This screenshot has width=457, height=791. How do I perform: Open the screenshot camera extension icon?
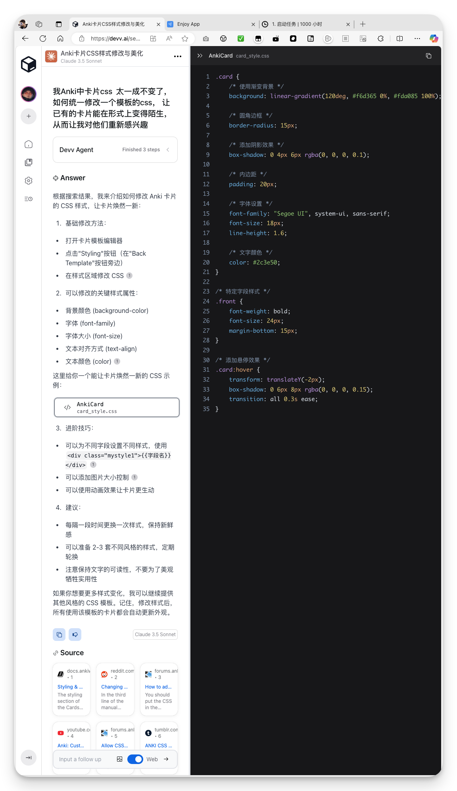point(205,39)
